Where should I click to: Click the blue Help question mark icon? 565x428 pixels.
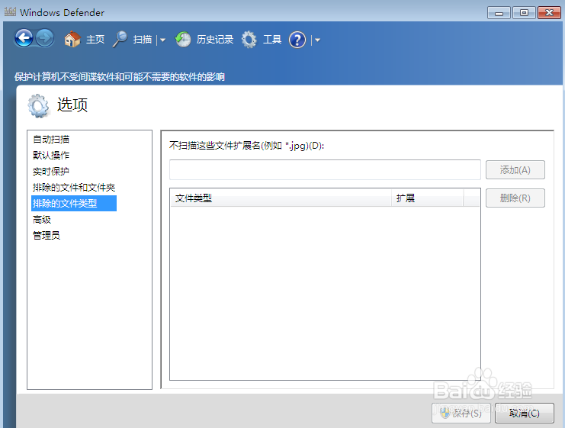pyautogui.click(x=297, y=40)
